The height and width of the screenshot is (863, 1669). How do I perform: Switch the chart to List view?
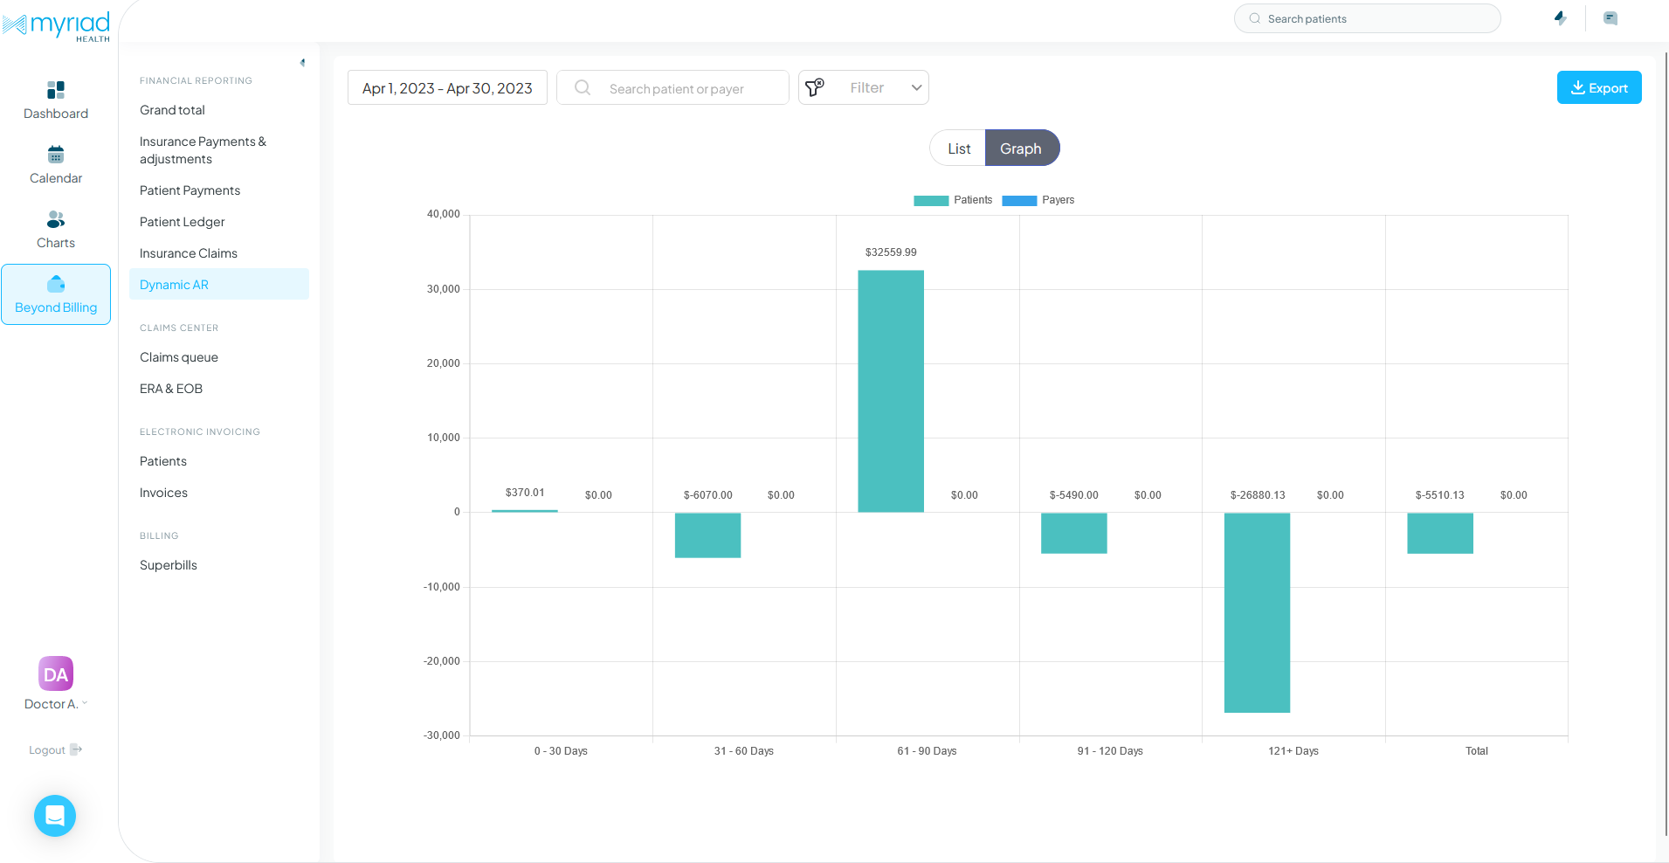(x=958, y=148)
